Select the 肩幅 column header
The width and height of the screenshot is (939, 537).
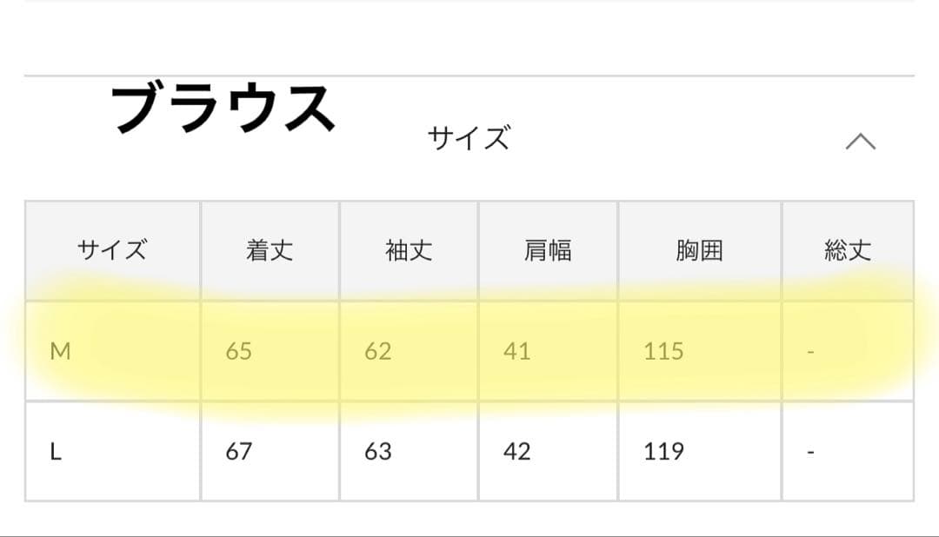(x=548, y=251)
